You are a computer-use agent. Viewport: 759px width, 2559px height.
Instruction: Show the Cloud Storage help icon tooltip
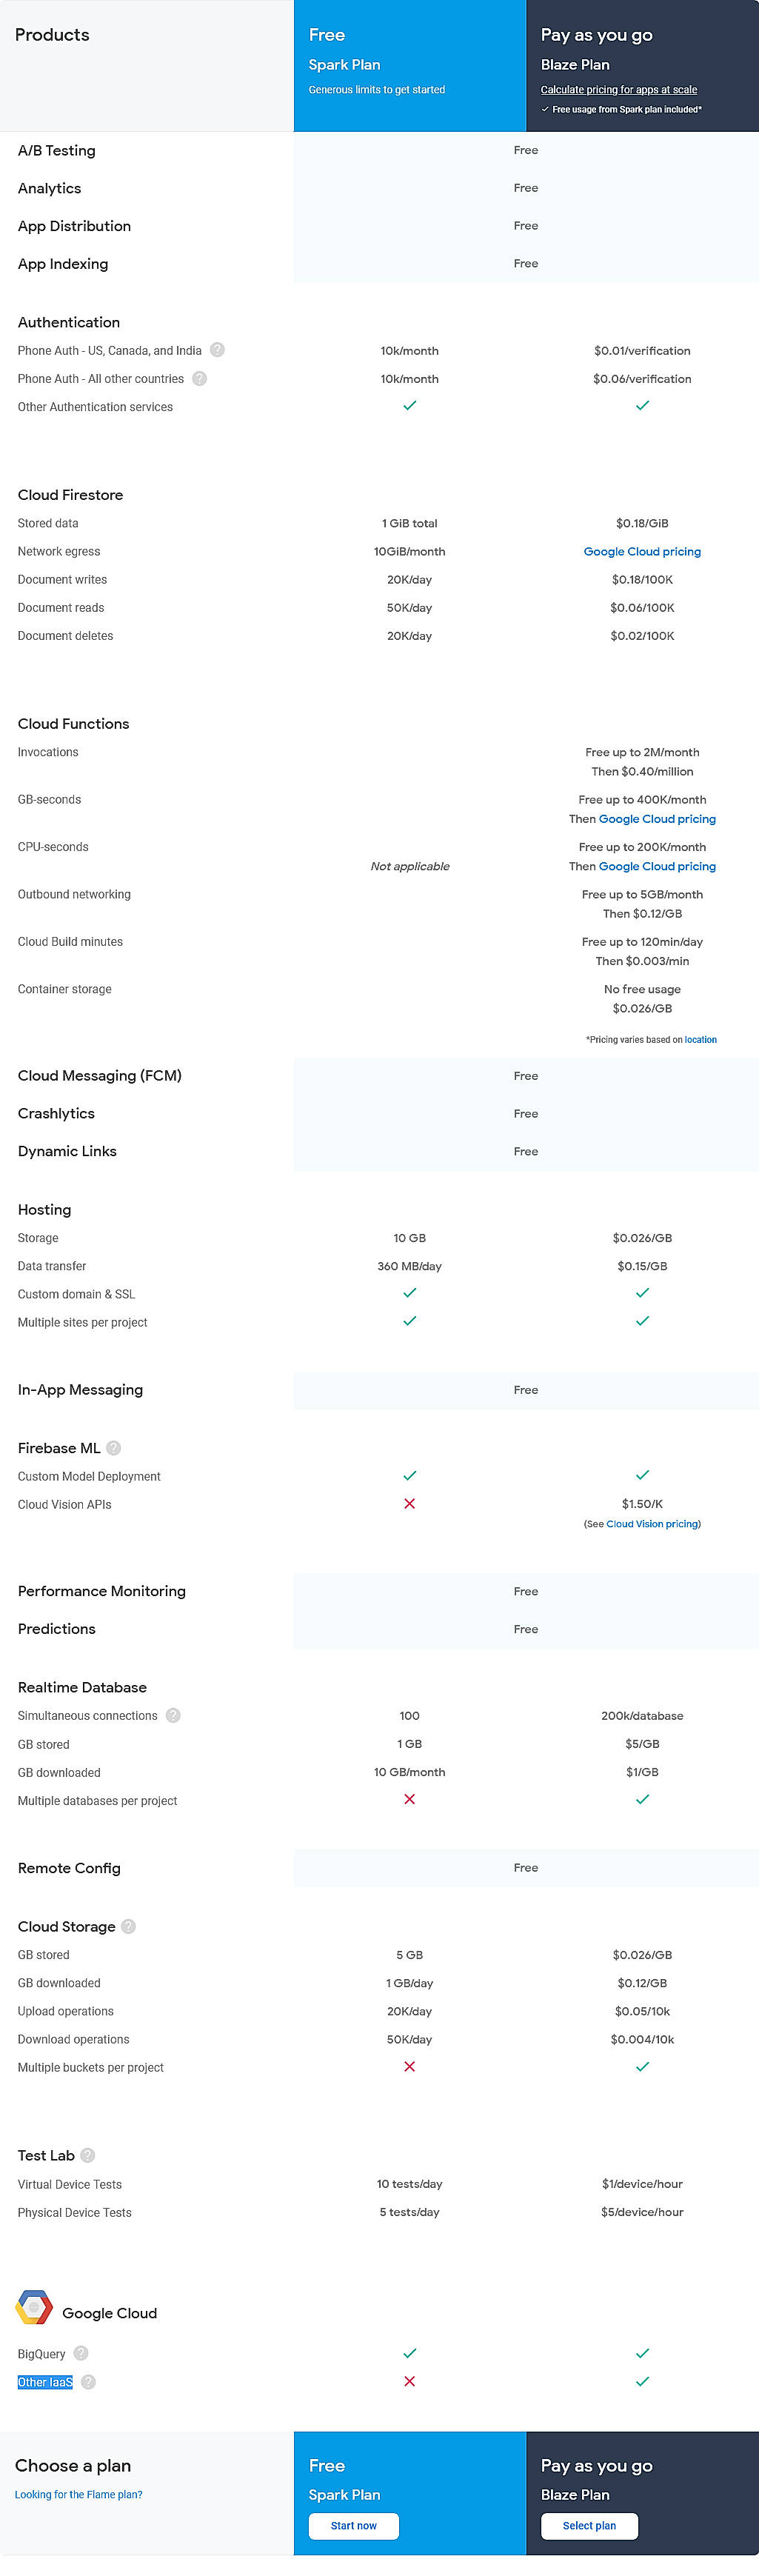coord(128,1926)
